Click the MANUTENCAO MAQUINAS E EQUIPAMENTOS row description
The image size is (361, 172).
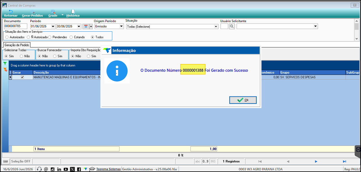point(67,77)
